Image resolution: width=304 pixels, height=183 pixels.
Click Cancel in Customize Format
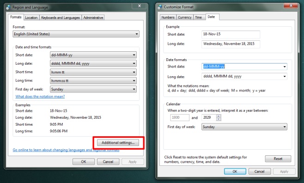[259, 171]
